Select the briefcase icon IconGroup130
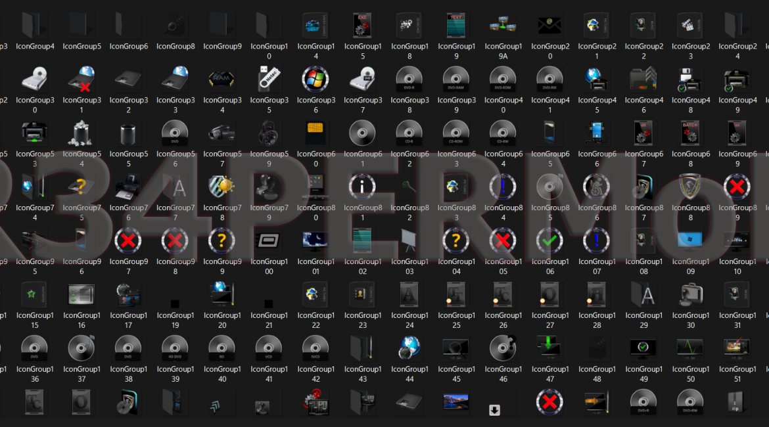 [690, 295]
